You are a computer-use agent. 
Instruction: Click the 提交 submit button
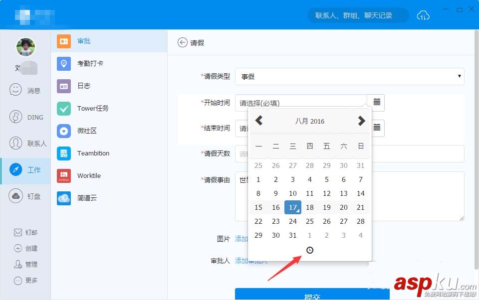[312, 295]
